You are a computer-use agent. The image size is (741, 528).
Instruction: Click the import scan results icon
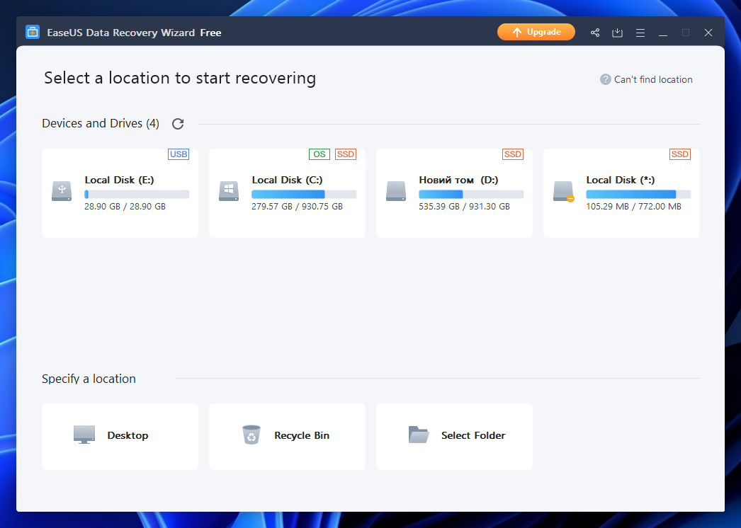(x=618, y=33)
